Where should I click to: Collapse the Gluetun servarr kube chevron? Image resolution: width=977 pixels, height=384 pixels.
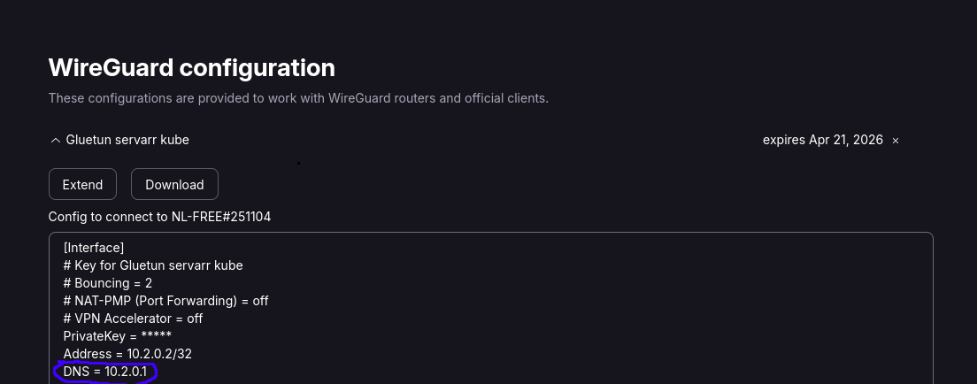[55, 141]
